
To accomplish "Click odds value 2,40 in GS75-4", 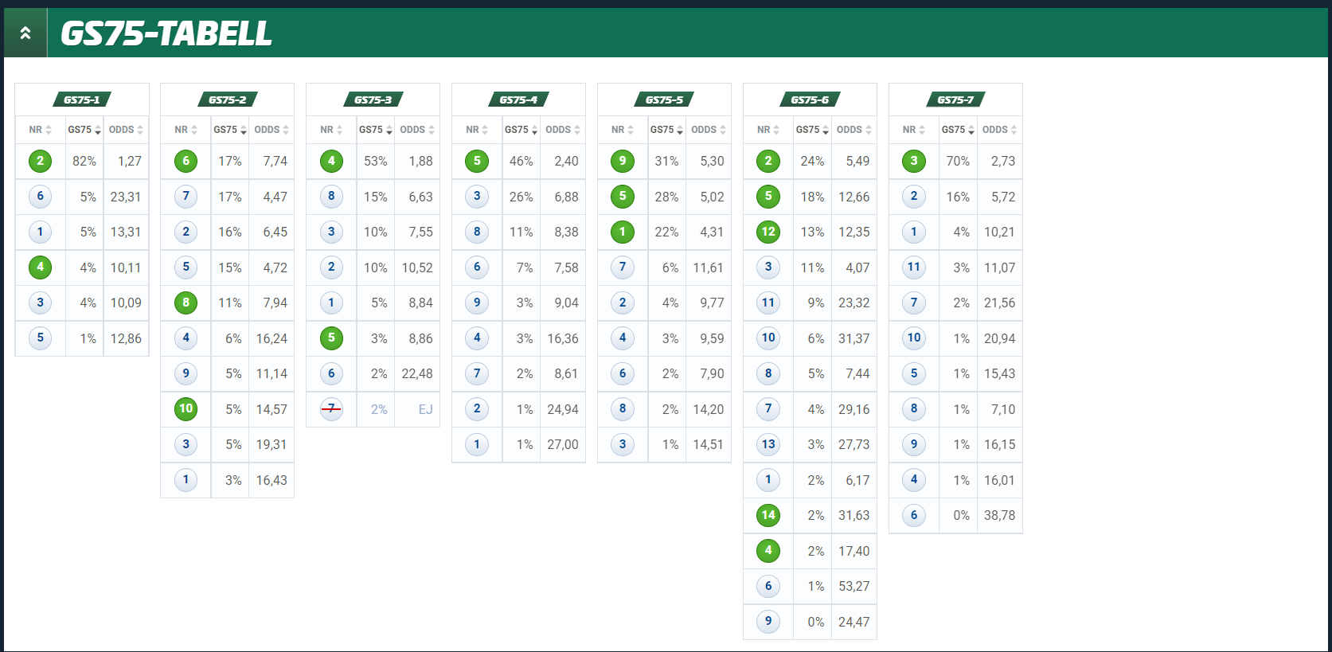I will (x=567, y=161).
